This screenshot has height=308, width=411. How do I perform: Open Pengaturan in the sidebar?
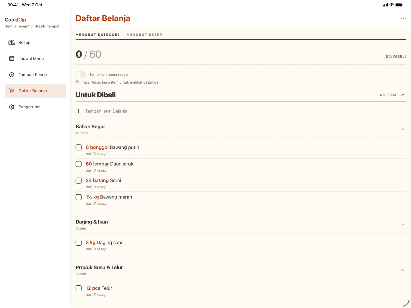tap(35, 107)
